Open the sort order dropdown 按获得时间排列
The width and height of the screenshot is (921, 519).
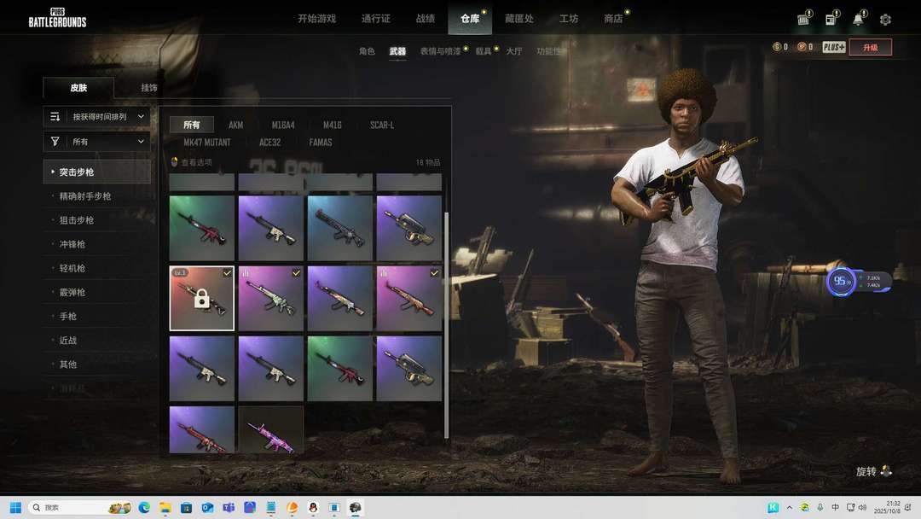pos(96,116)
